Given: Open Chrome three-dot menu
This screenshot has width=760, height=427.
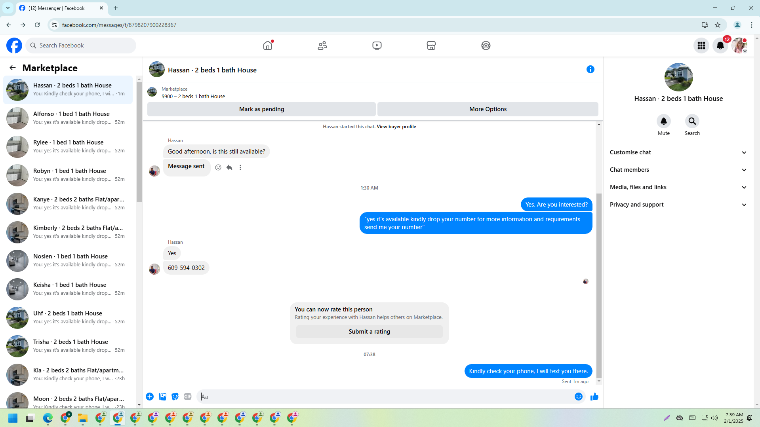Looking at the screenshot, I should click(x=752, y=25).
